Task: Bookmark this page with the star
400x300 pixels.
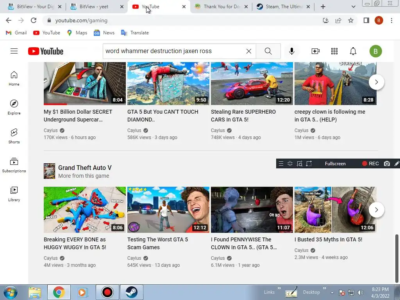Action: [x=351, y=20]
